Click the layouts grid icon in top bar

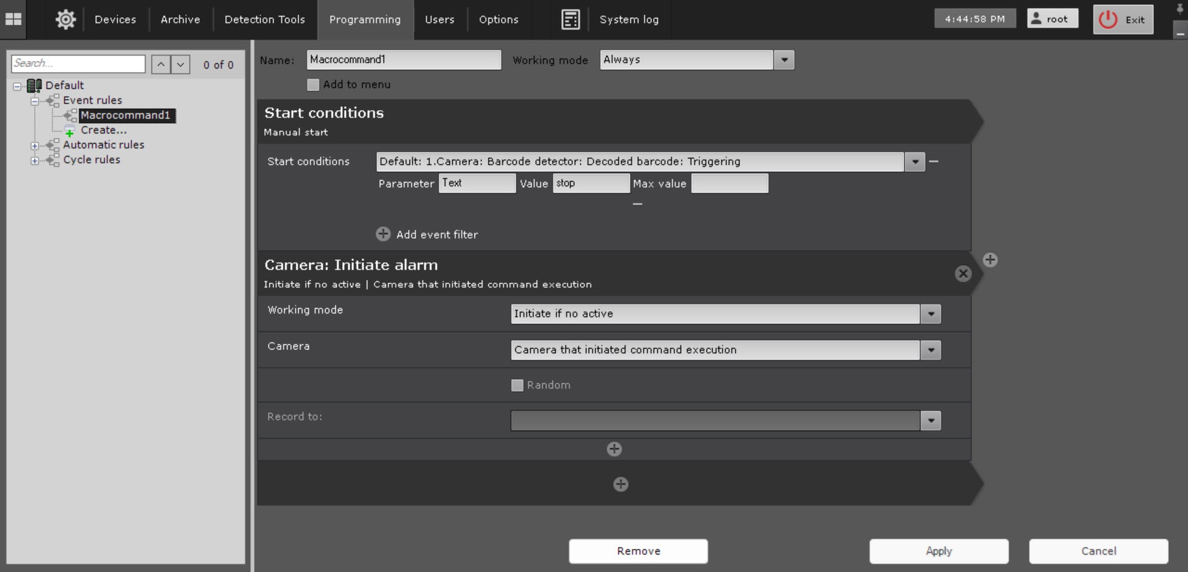(13, 19)
